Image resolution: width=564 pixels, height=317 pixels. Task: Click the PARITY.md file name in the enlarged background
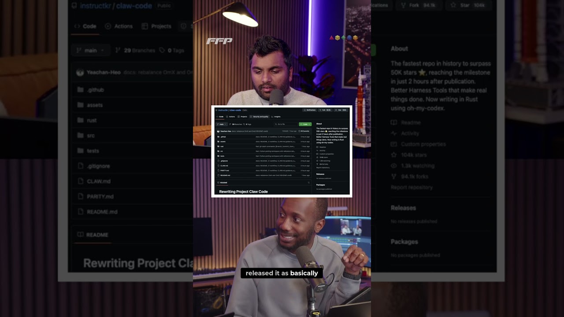(x=100, y=196)
